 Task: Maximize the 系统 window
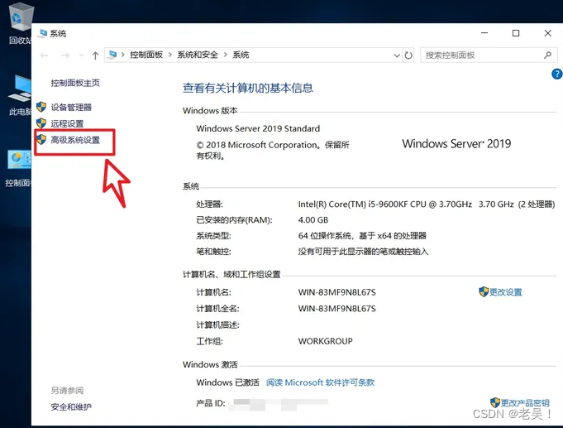(x=516, y=33)
